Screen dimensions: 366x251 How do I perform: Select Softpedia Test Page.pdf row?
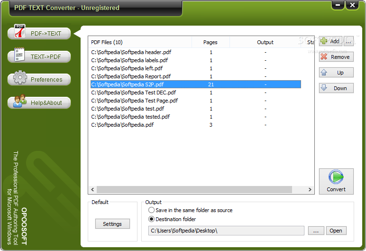pos(196,101)
